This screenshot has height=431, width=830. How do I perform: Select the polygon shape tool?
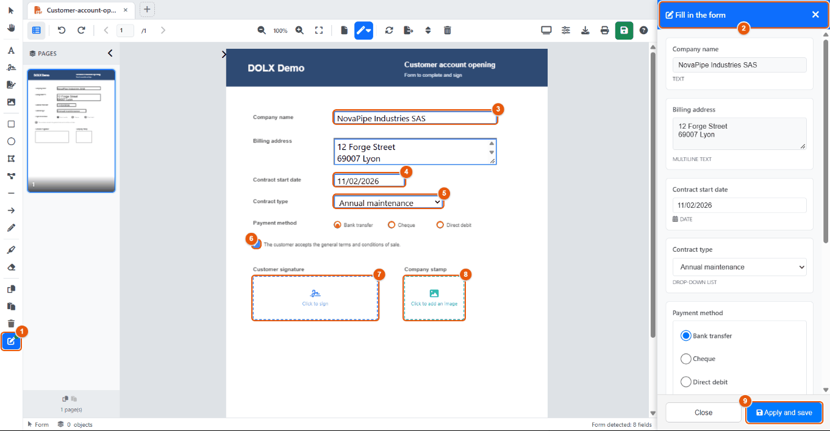[x=11, y=159]
